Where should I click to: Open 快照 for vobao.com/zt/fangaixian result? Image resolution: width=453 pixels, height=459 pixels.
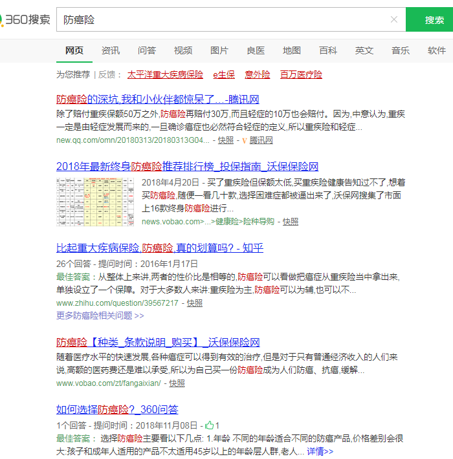177,383
